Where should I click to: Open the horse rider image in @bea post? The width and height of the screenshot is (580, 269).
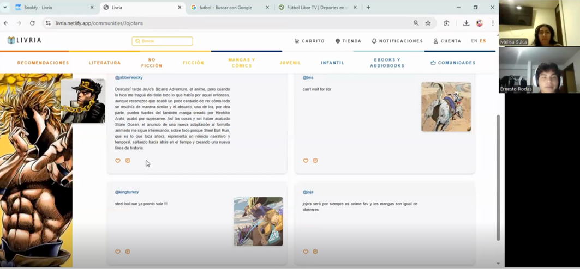tap(446, 107)
